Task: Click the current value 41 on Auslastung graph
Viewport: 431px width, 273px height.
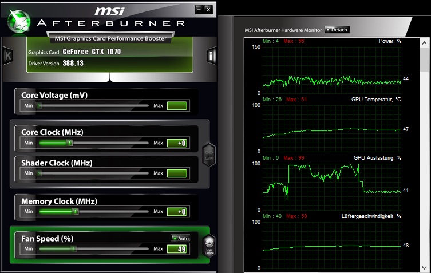Action: click(406, 190)
